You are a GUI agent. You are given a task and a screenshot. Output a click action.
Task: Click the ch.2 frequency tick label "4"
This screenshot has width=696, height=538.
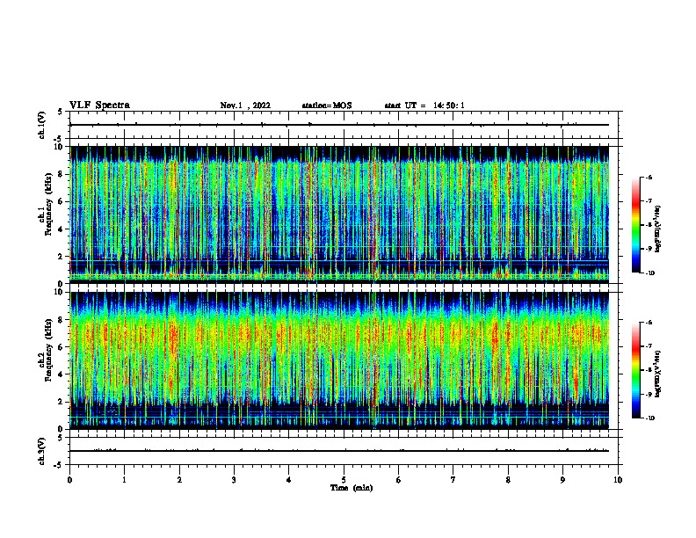point(62,374)
